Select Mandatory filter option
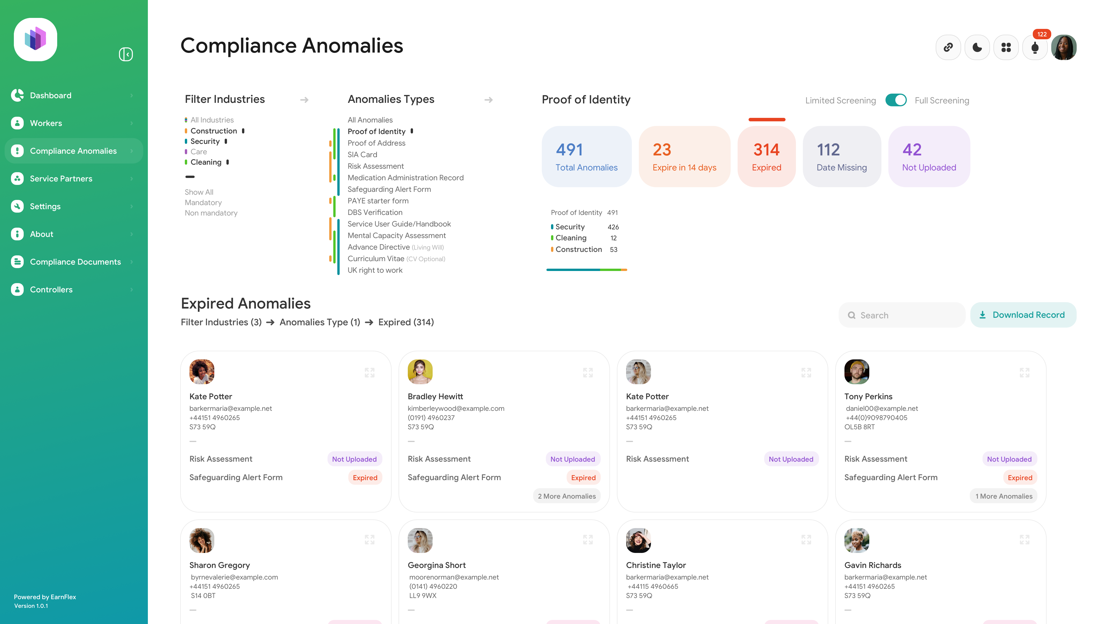The width and height of the screenshot is (1109, 624). [203, 203]
